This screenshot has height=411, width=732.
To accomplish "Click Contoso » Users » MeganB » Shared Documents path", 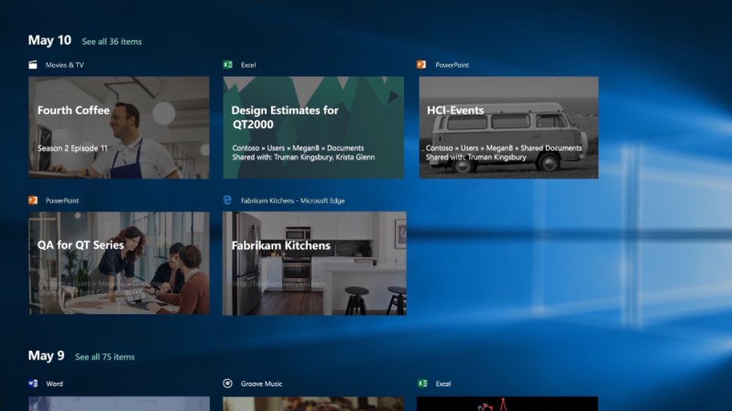I will coord(504,148).
